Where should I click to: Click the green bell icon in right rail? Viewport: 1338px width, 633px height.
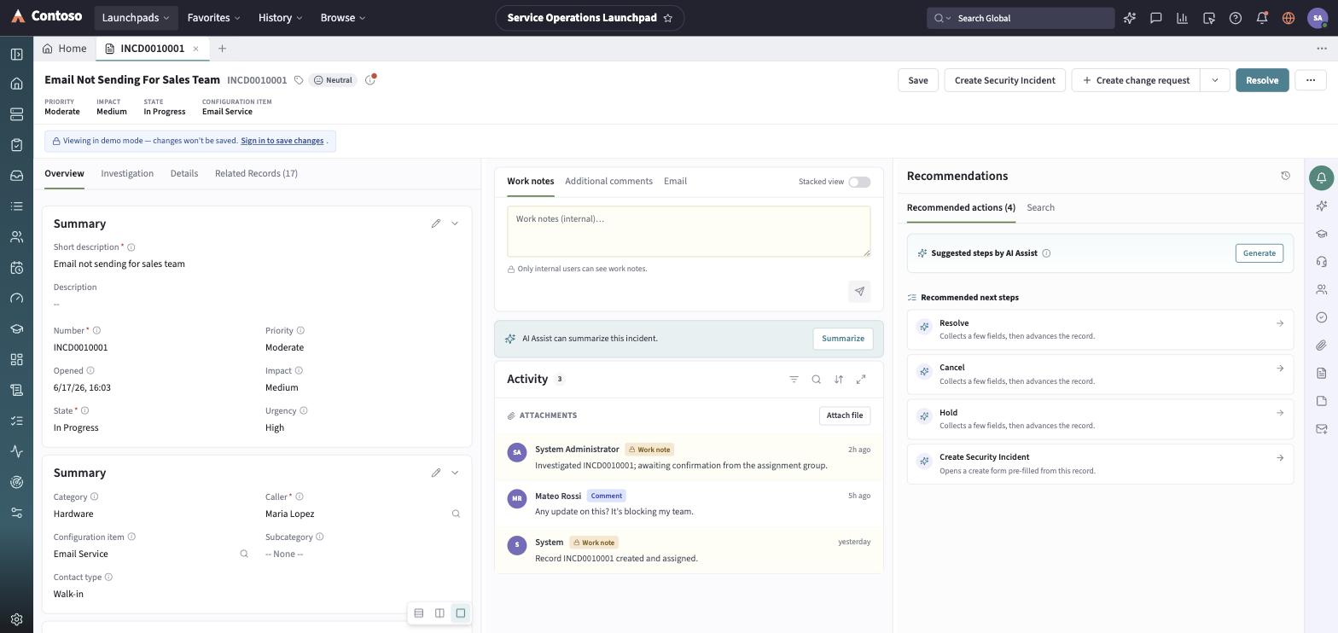[1321, 178]
